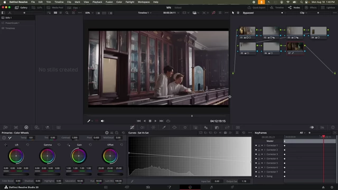Open the Information panel icon
Viewport: 338px width, 190px height.
(x=333, y=128)
